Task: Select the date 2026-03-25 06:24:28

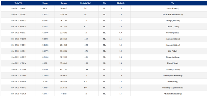Action: point(18,94)
